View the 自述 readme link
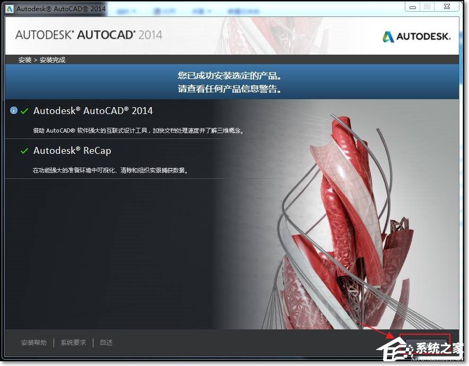 pos(106,342)
